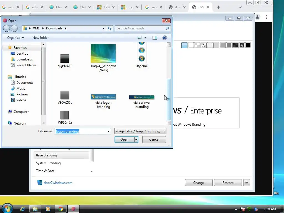Viewport: 284px width, 213px height.
Task: Open Favorites in the navigation pane
Action: point(20,48)
